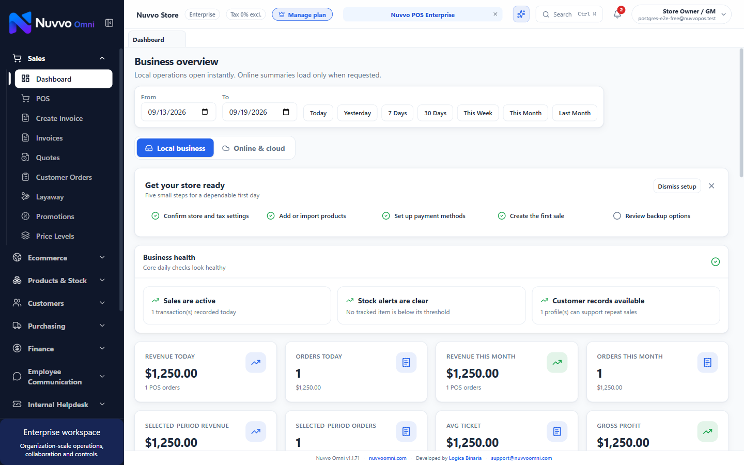
Task: Filter by This Month
Action: [525, 113]
